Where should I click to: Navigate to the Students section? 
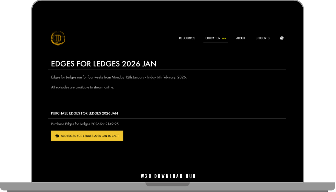(262, 38)
